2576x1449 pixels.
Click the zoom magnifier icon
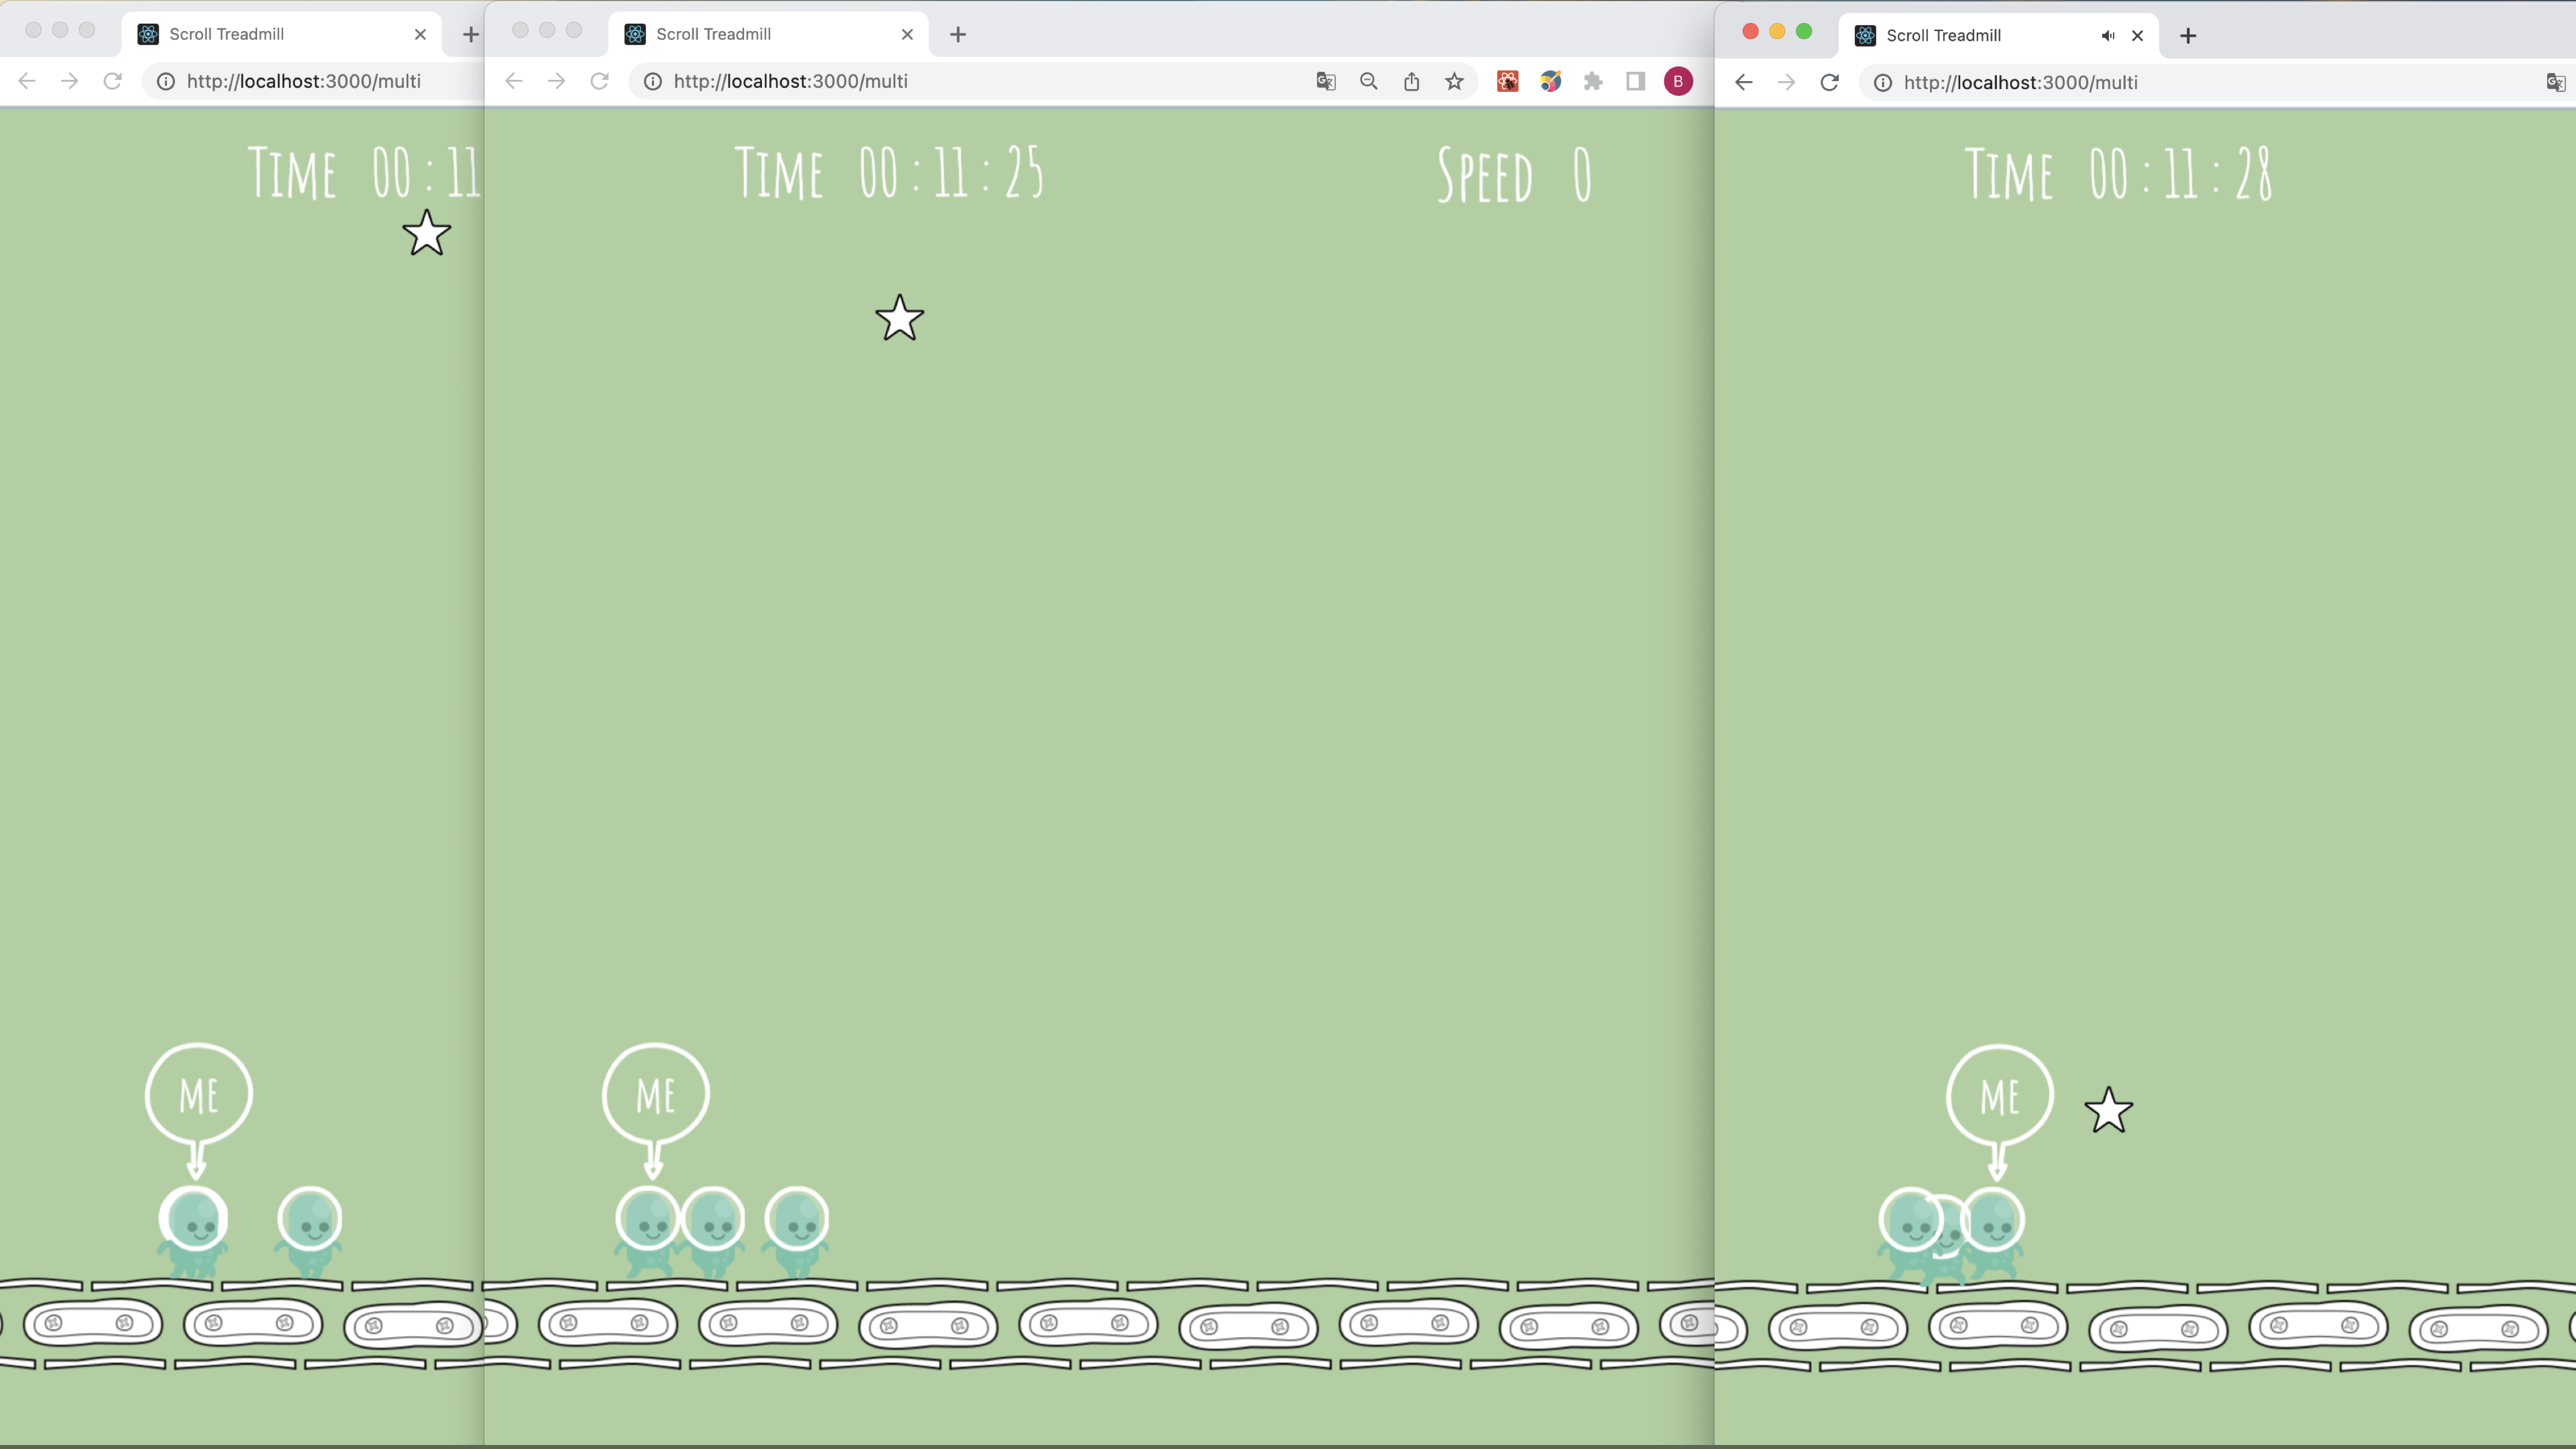tap(1368, 81)
